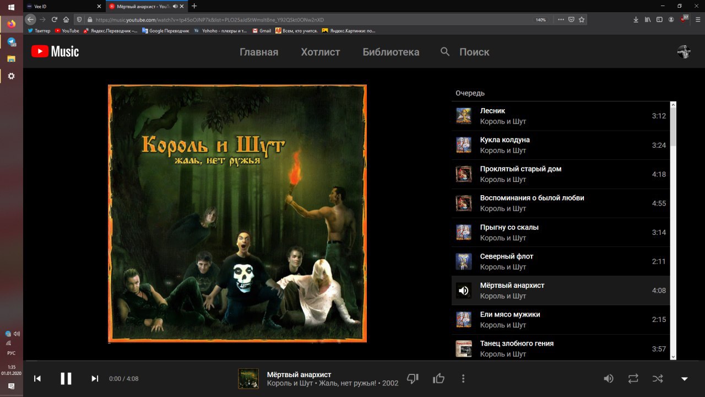The width and height of the screenshot is (705, 397).
Task: Open the Gmail bookmark
Action: 262,31
